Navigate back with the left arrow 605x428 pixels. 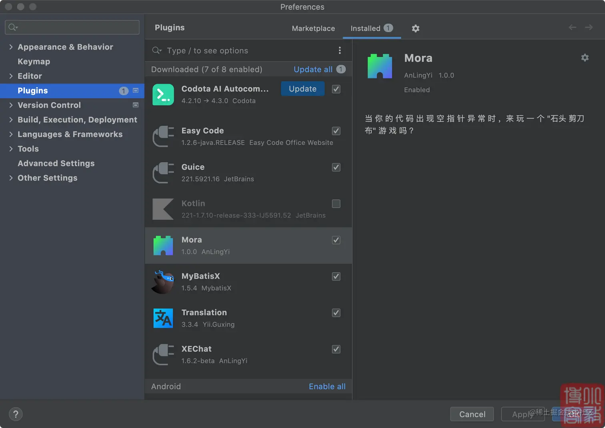(x=573, y=27)
